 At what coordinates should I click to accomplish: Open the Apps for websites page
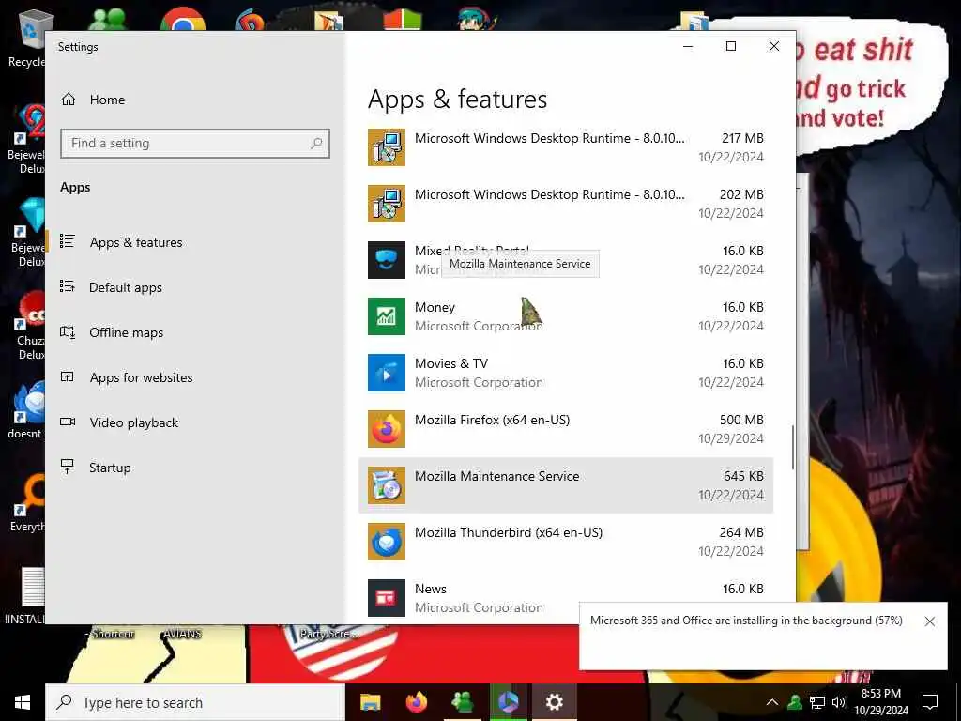tap(195, 377)
